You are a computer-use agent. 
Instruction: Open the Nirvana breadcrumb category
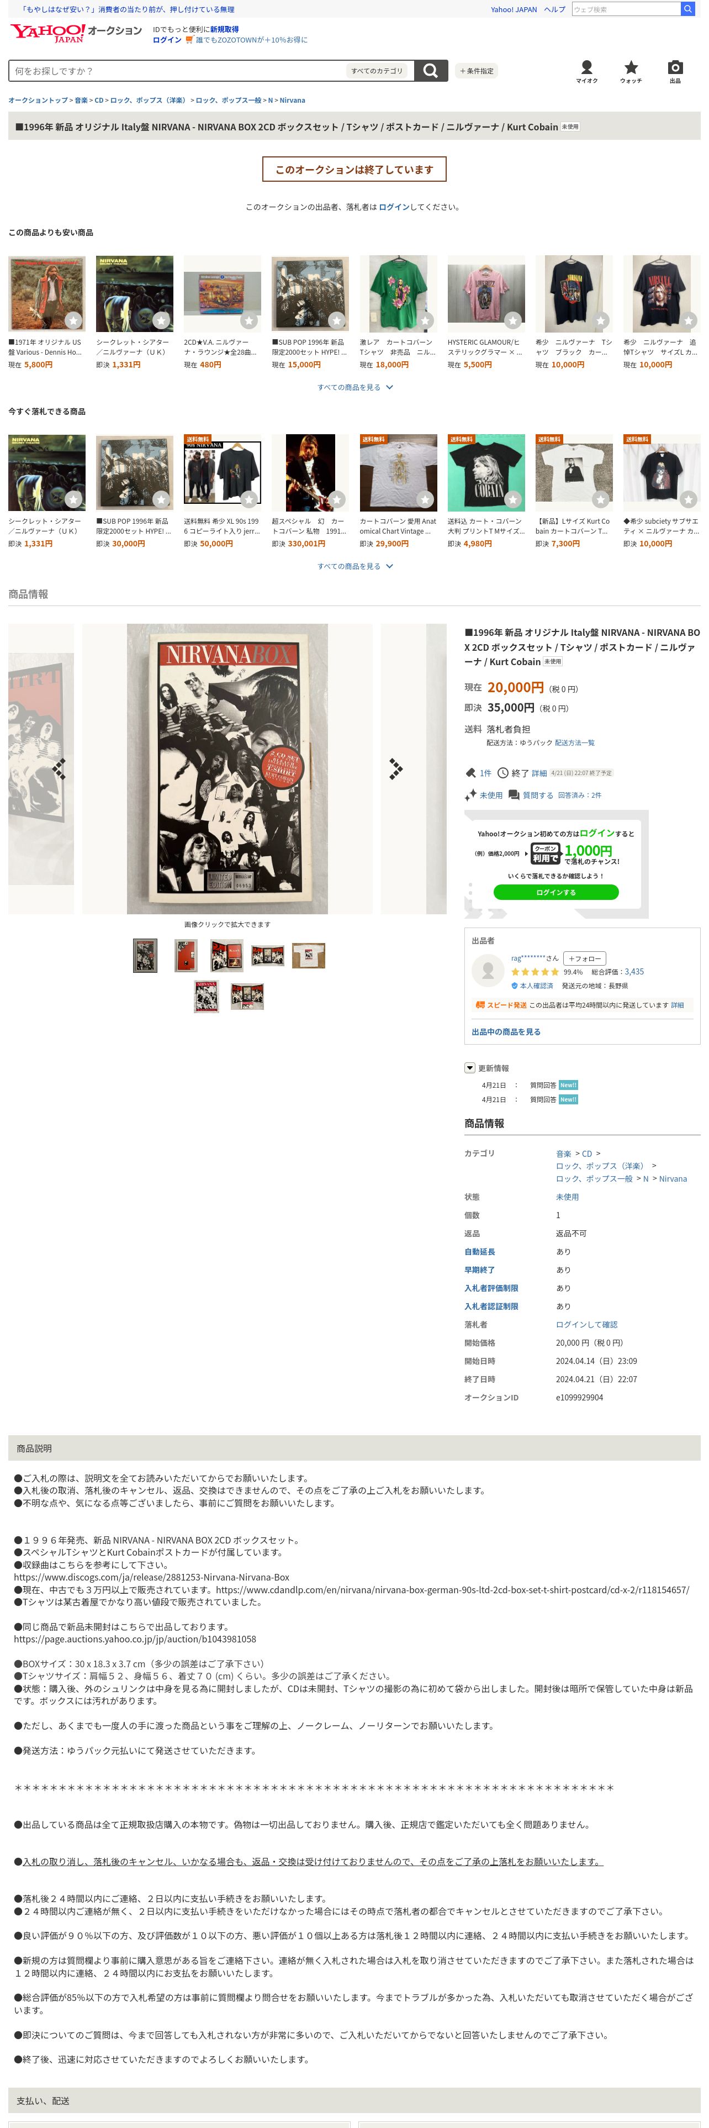pyautogui.click(x=292, y=101)
